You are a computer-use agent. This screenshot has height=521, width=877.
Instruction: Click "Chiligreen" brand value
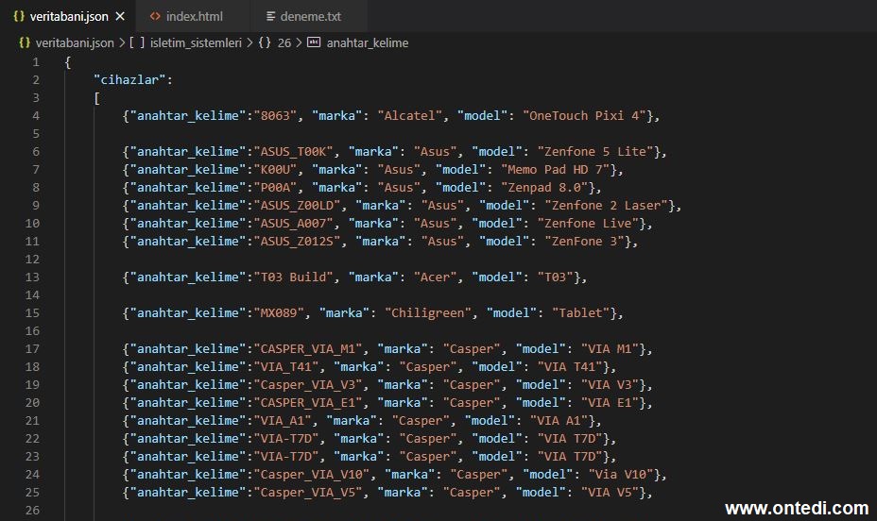[x=428, y=312]
